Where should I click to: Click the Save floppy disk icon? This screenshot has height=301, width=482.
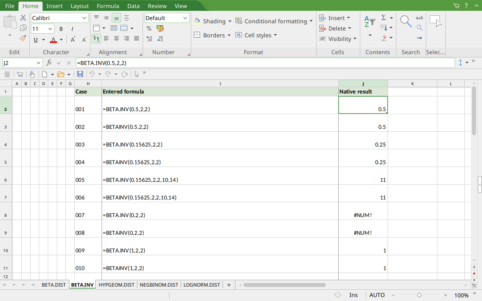[x=80, y=74]
